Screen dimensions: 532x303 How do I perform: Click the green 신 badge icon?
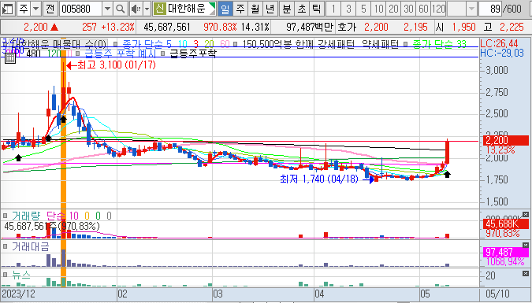click(x=159, y=9)
